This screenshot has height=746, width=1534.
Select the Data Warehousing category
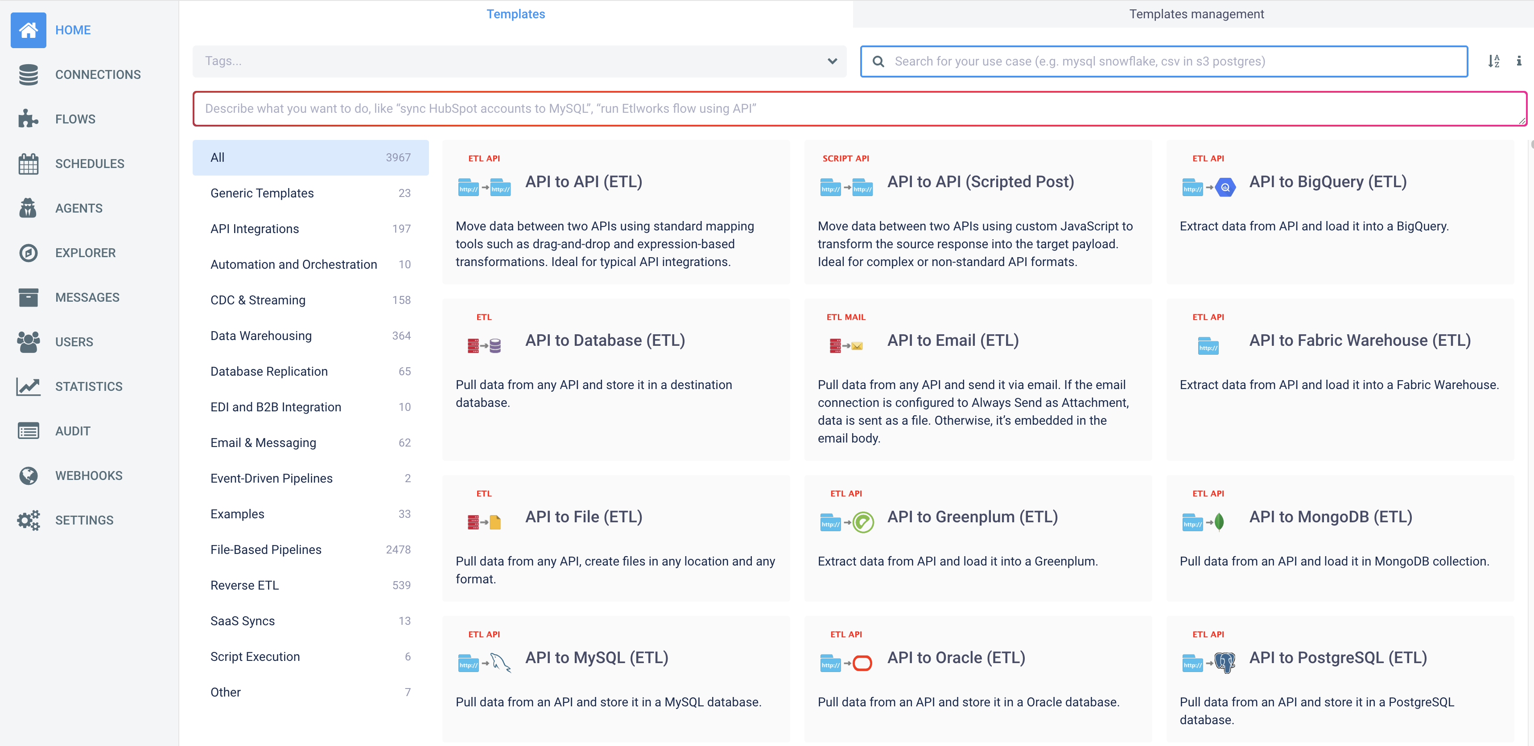tap(310, 336)
